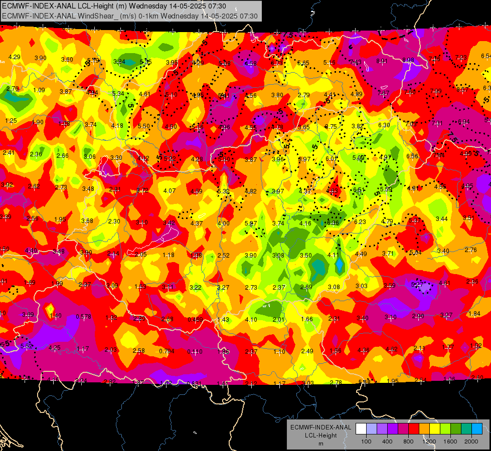Click the 'LCL-Height' text in the legend
The image size is (491, 451).
(320, 435)
